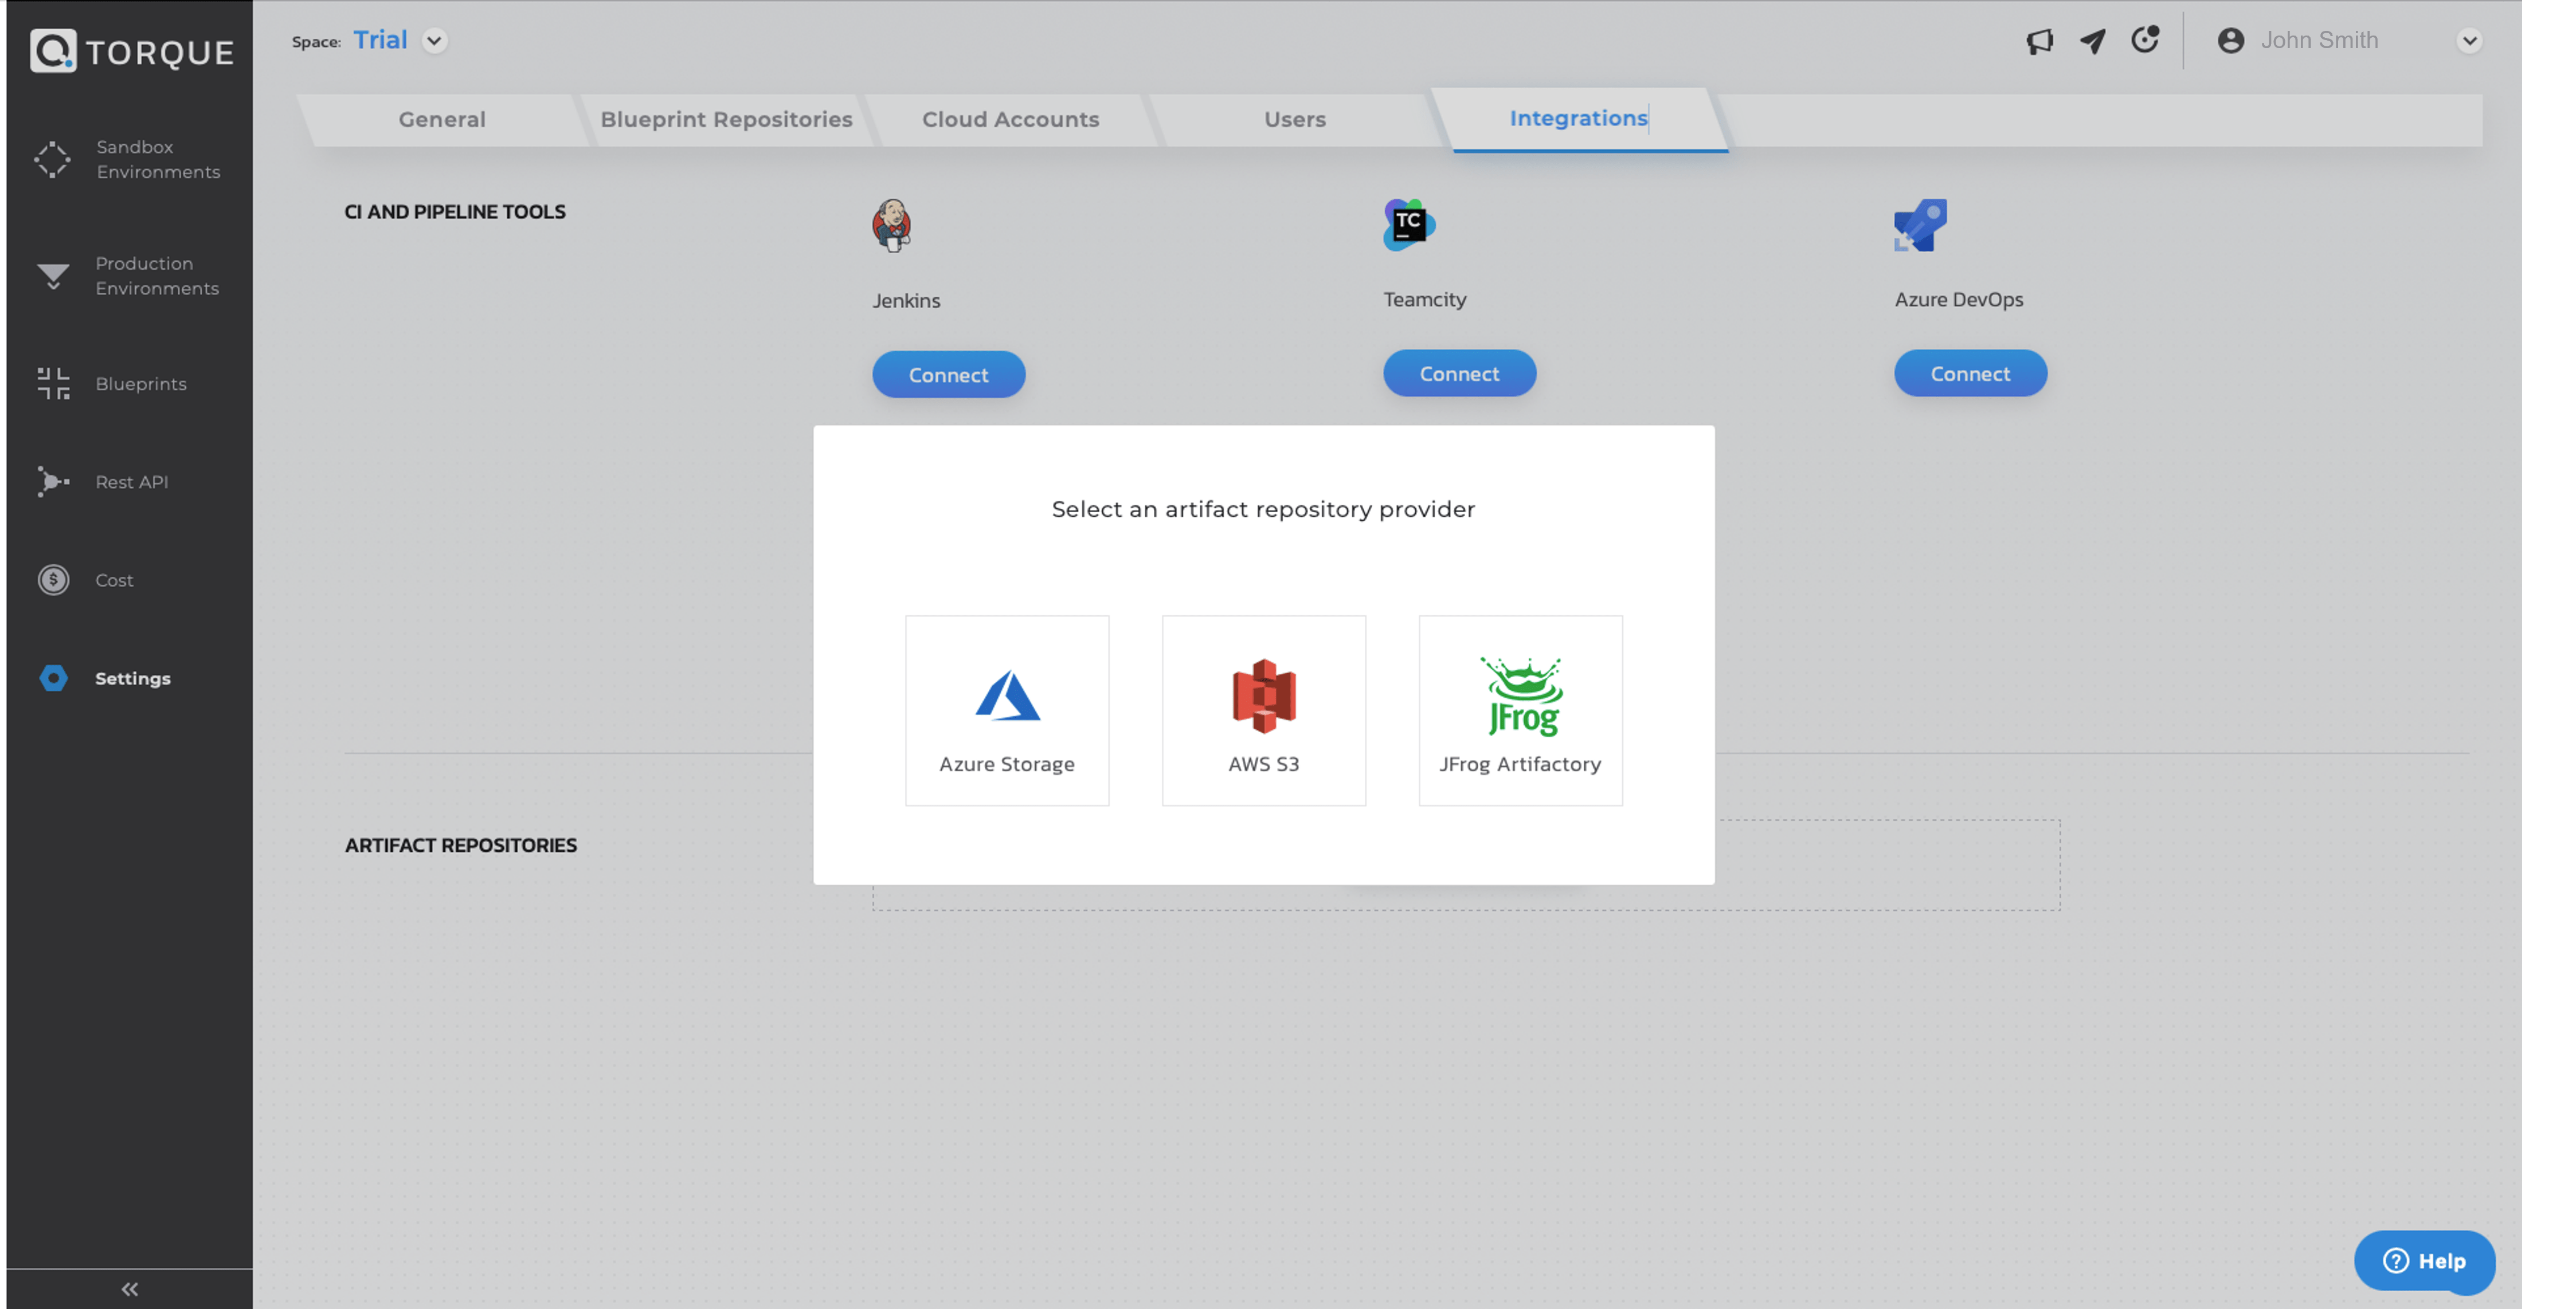Connect the Azure DevOps integration

pos(1969,374)
